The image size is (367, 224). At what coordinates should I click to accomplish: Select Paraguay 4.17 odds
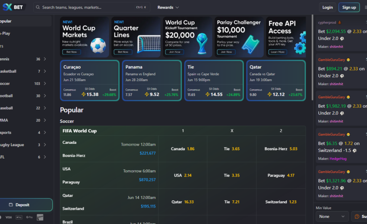[281, 175]
